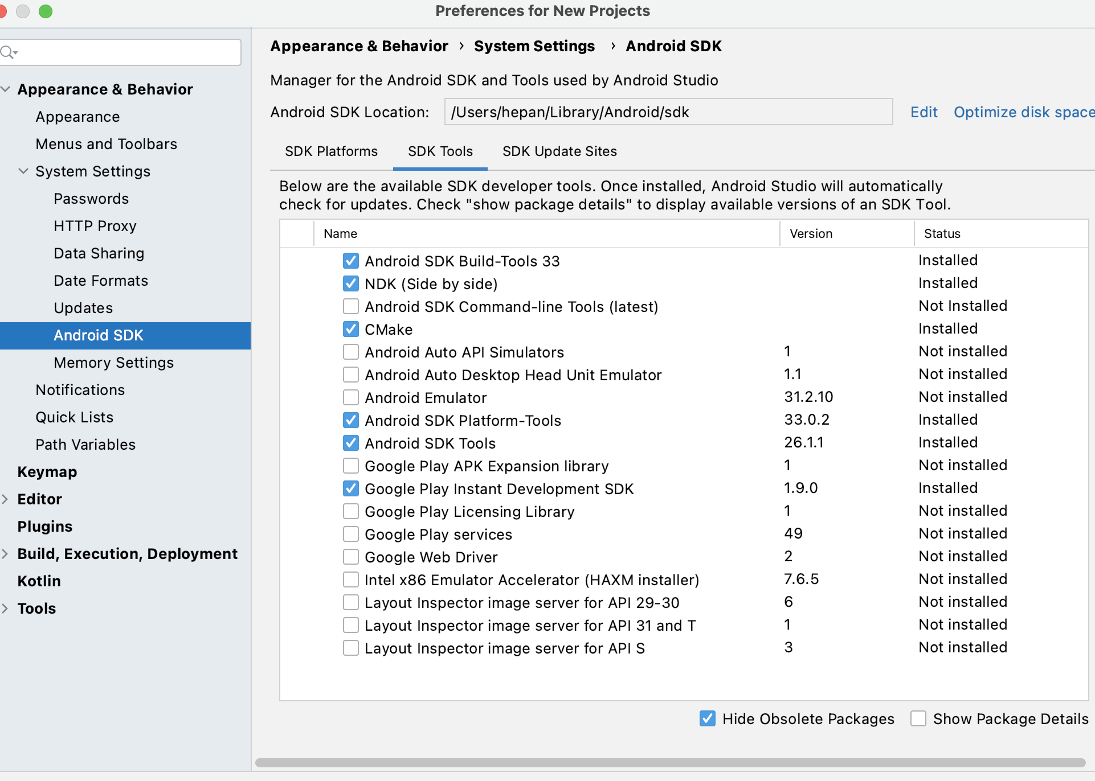Expand the Editor section
This screenshot has height=781, width=1095.
6,499
